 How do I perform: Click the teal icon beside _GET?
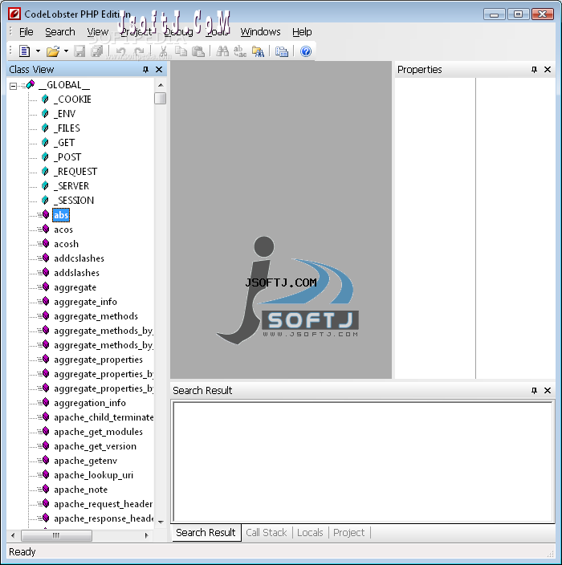(45, 143)
